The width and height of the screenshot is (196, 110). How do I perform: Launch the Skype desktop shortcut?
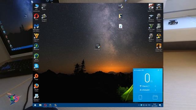[36, 67]
